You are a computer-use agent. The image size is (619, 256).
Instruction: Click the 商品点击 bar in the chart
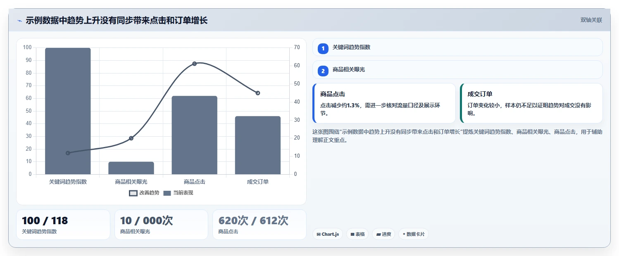(194, 135)
